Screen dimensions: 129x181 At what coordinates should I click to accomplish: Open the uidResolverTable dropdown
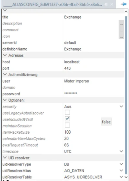[x=121, y=177]
